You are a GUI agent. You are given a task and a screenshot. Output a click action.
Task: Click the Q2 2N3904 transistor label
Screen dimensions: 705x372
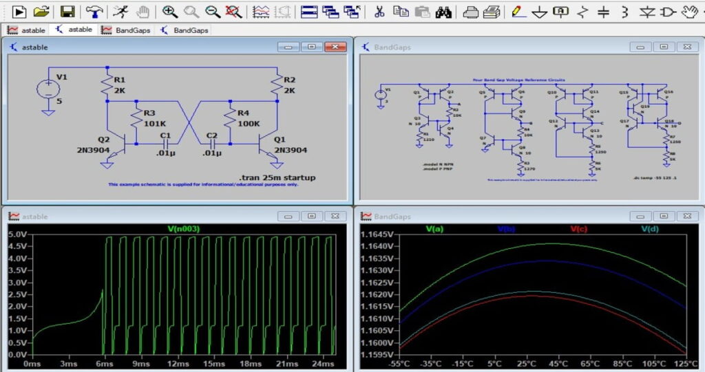point(93,150)
